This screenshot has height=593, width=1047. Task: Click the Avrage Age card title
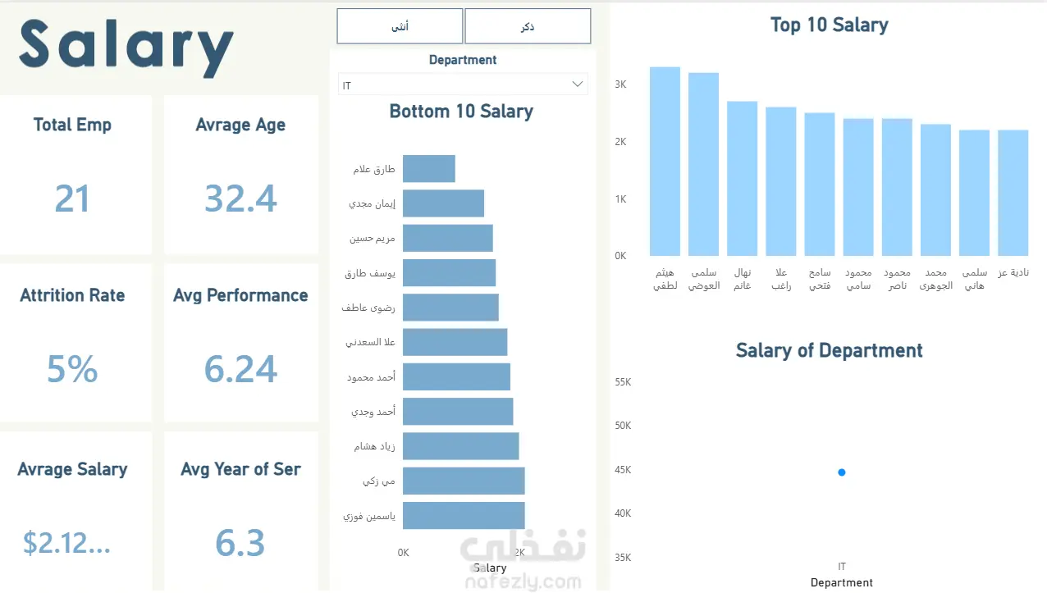[240, 125]
